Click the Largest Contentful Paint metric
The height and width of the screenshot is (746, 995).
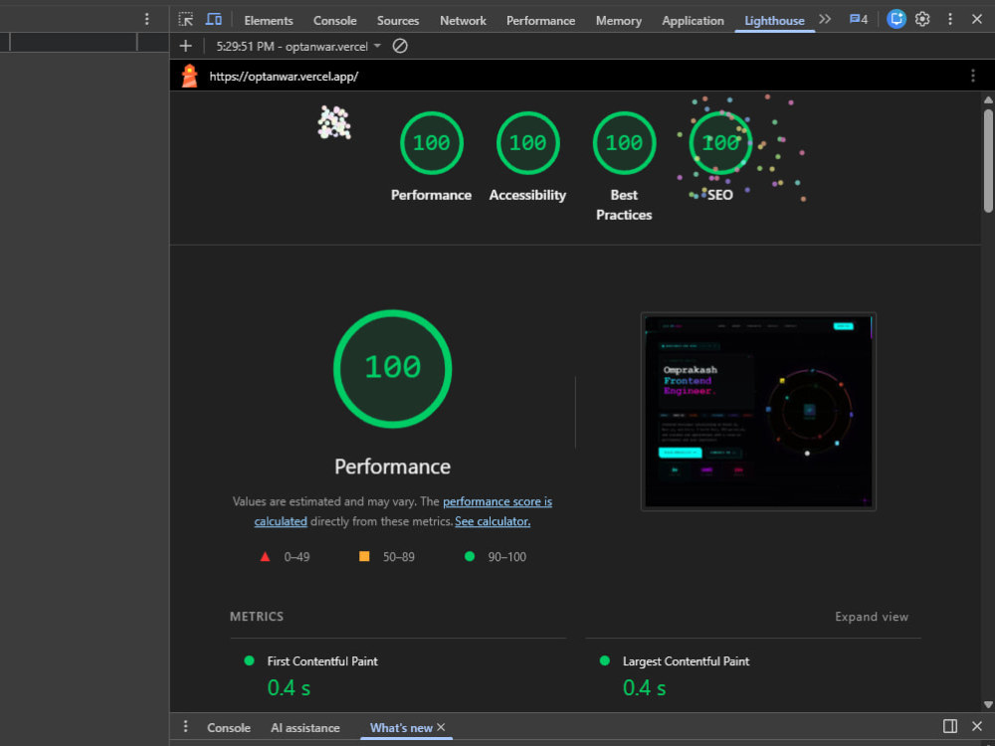pos(686,661)
